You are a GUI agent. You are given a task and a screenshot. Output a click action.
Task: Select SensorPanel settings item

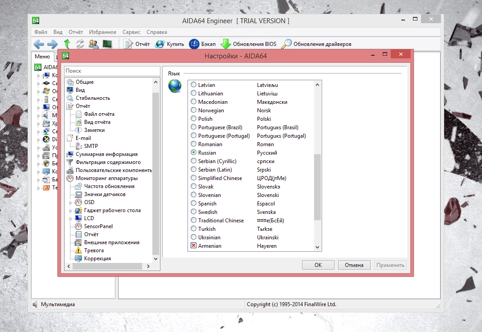(x=98, y=226)
